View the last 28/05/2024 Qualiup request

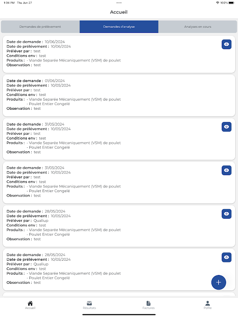(x=226, y=257)
